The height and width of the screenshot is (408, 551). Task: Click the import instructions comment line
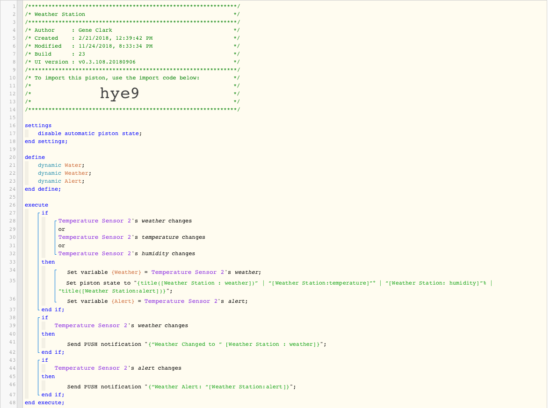click(x=132, y=78)
